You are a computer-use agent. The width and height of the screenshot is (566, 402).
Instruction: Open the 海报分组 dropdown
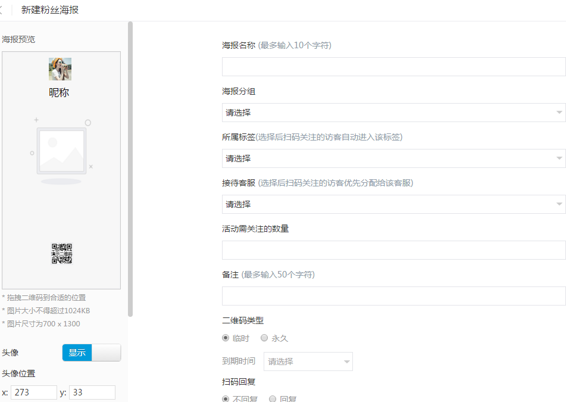[393, 113]
